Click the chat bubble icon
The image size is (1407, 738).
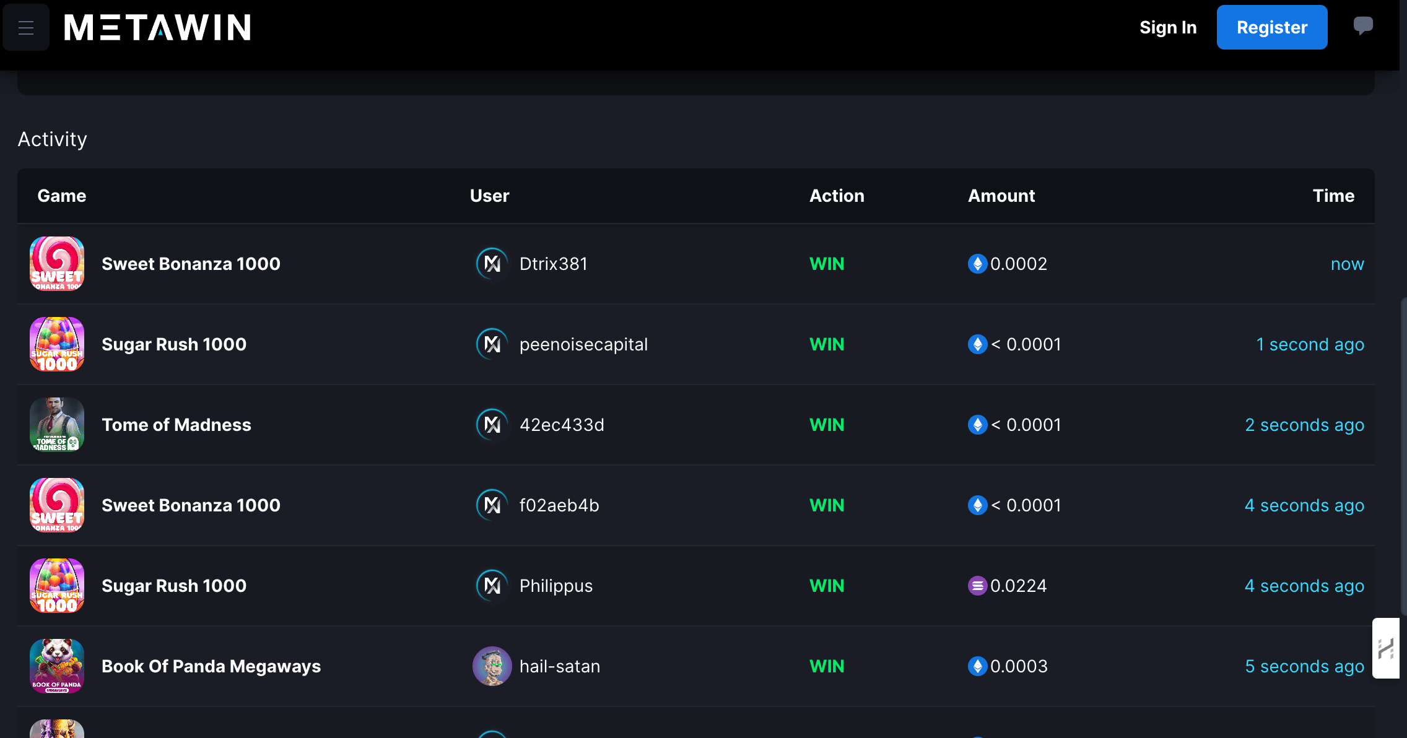click(1364, 26)
